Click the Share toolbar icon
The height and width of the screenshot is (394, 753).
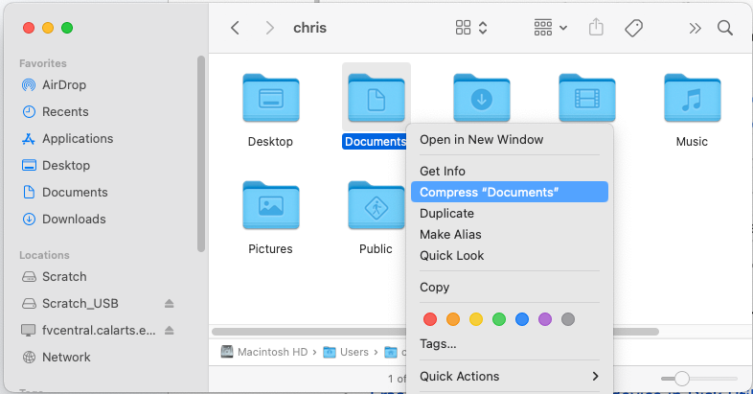[596, 27]
